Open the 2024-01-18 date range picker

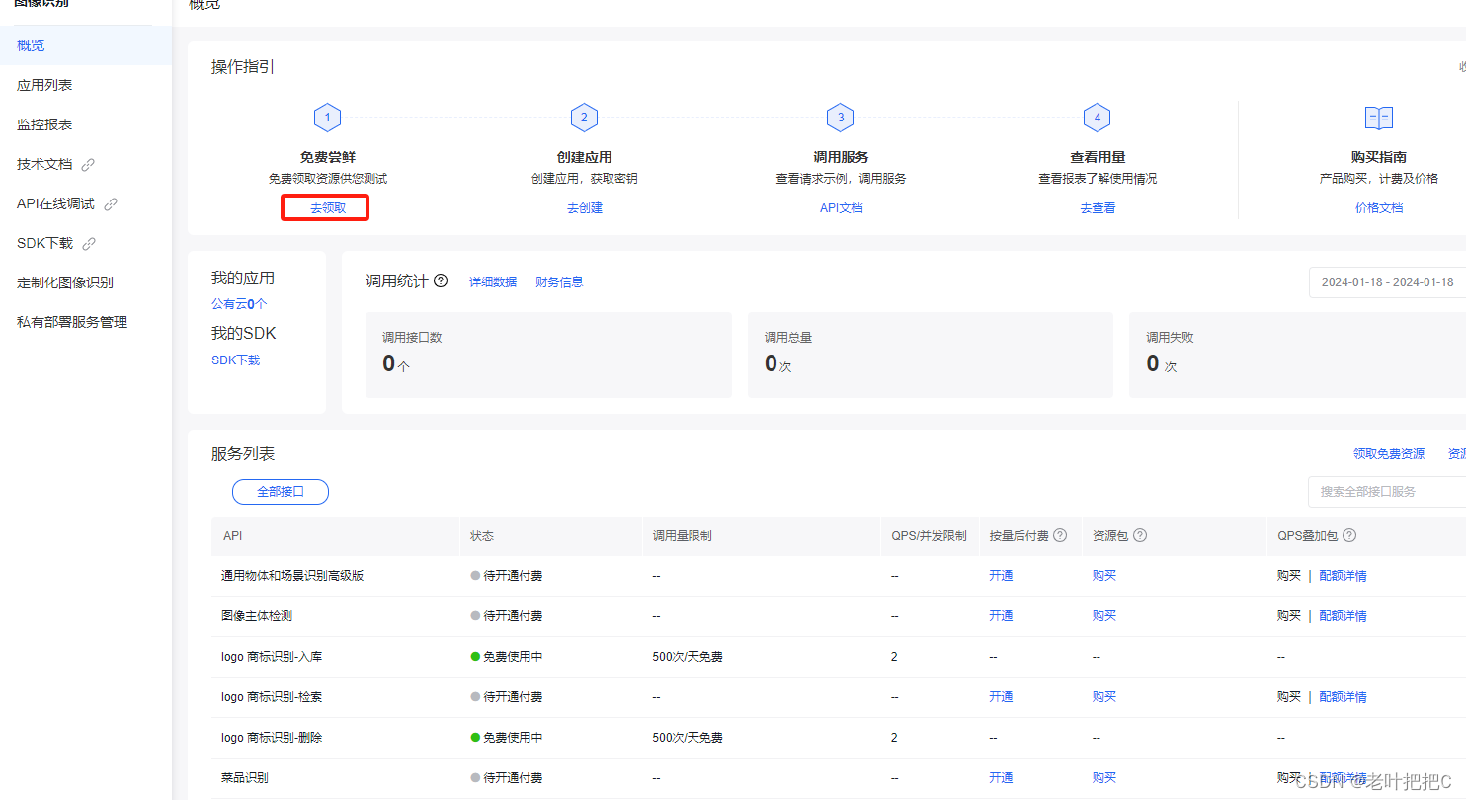[1387, 281]
